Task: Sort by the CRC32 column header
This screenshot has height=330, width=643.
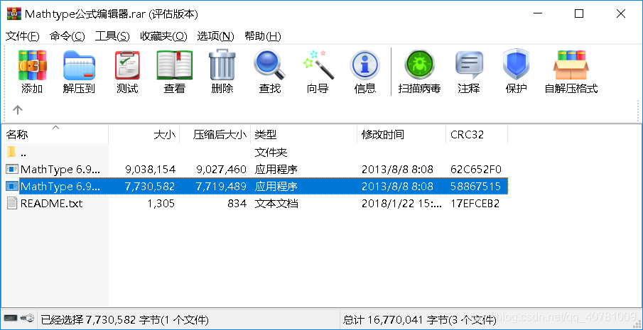Action: (x=477, y=134)
